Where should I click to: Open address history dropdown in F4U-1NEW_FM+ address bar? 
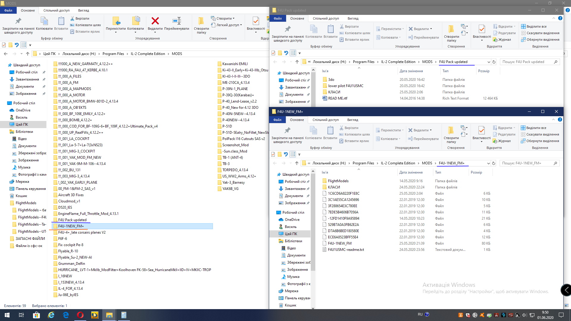point(488,163)
